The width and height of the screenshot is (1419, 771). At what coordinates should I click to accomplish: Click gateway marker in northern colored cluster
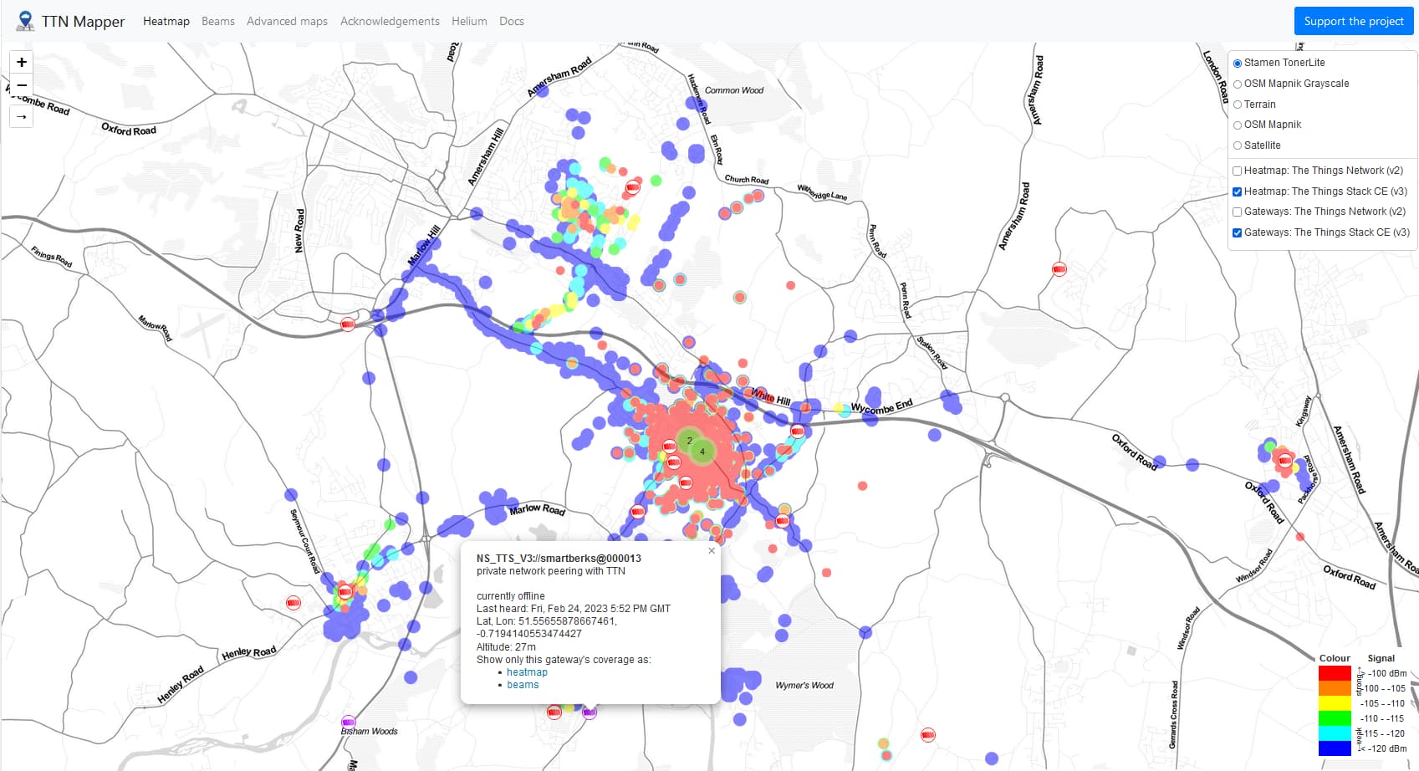(x=633, y=187)
